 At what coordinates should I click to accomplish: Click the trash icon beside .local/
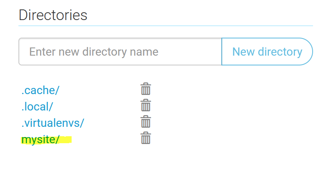tap(146, 106)
